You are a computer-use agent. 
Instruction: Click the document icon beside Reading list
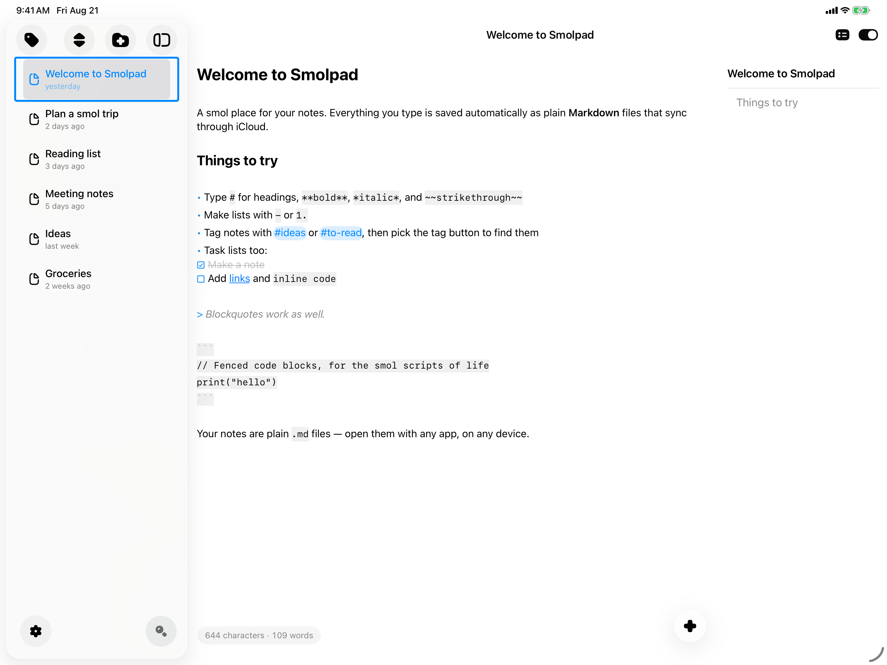(34, 159)
